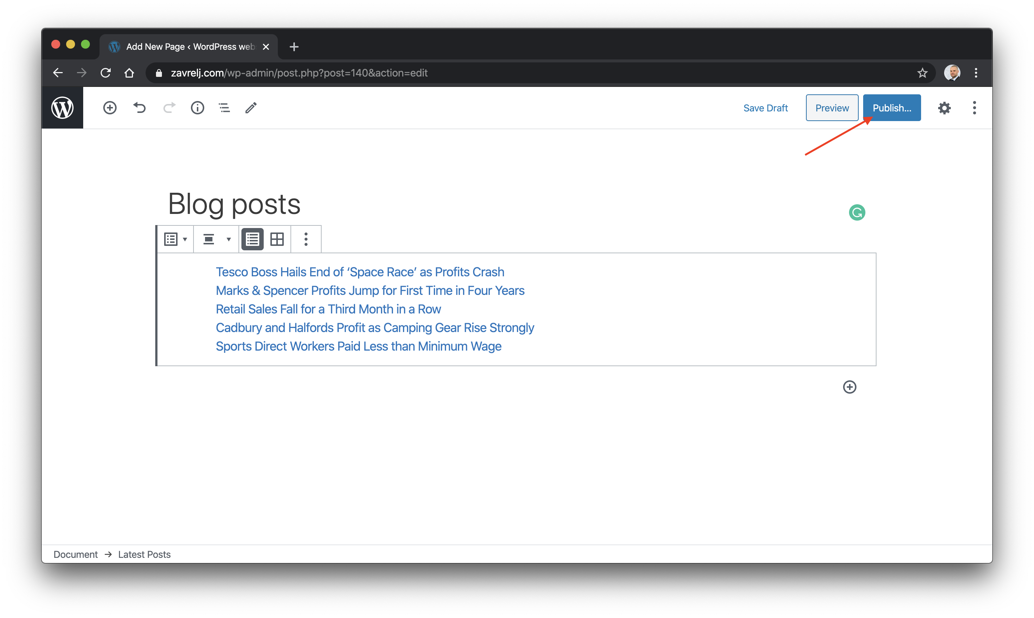Open the Chrome profile avatar
Screen dimensions: 1034x618
click(952, 73)
